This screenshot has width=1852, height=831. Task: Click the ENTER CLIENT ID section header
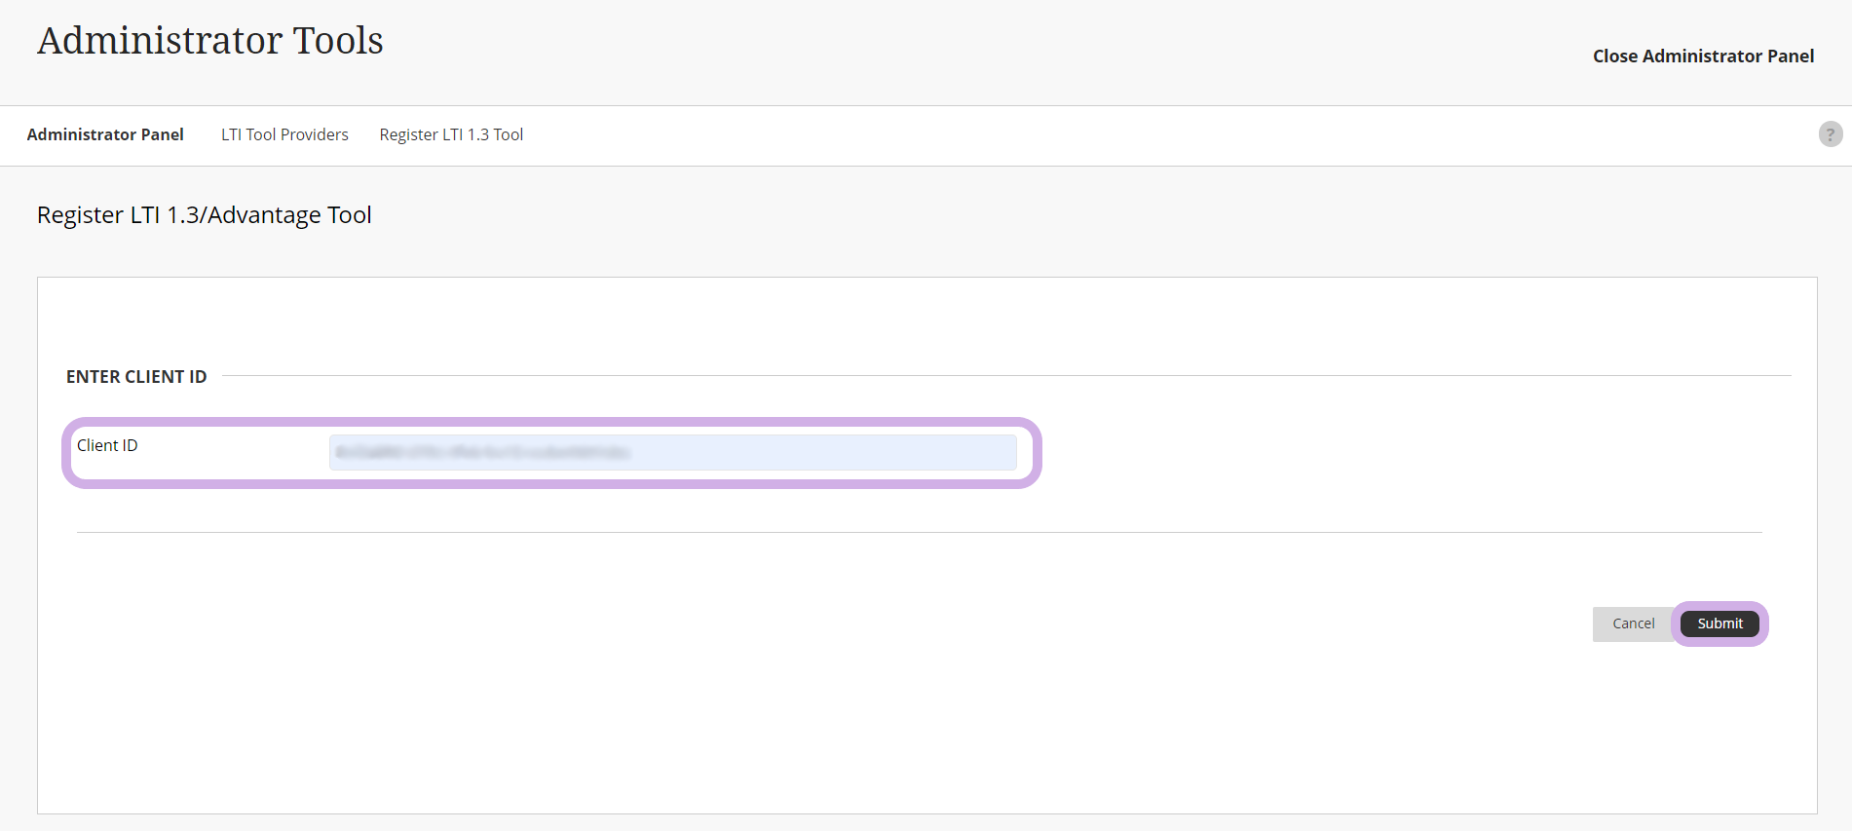136,377
